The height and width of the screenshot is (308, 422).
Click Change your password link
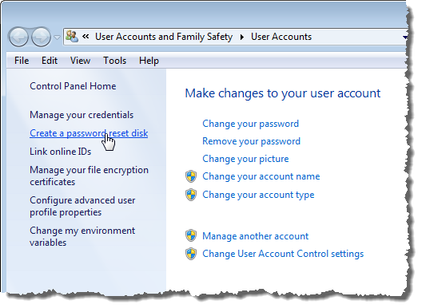[x=251, y=124]
